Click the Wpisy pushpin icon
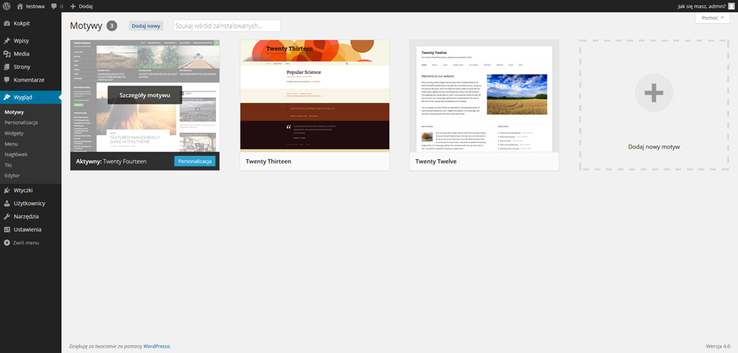738x353 pixels. click(x=7, y=41)
